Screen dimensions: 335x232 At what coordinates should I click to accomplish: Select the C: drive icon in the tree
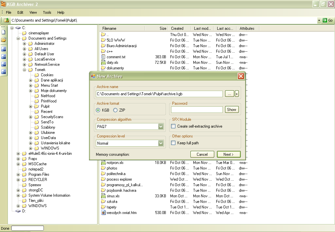18,28
